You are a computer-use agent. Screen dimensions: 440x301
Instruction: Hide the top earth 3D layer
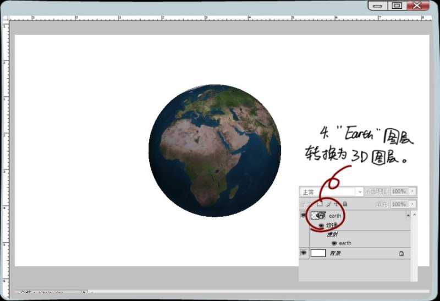(x=303, y=216)
